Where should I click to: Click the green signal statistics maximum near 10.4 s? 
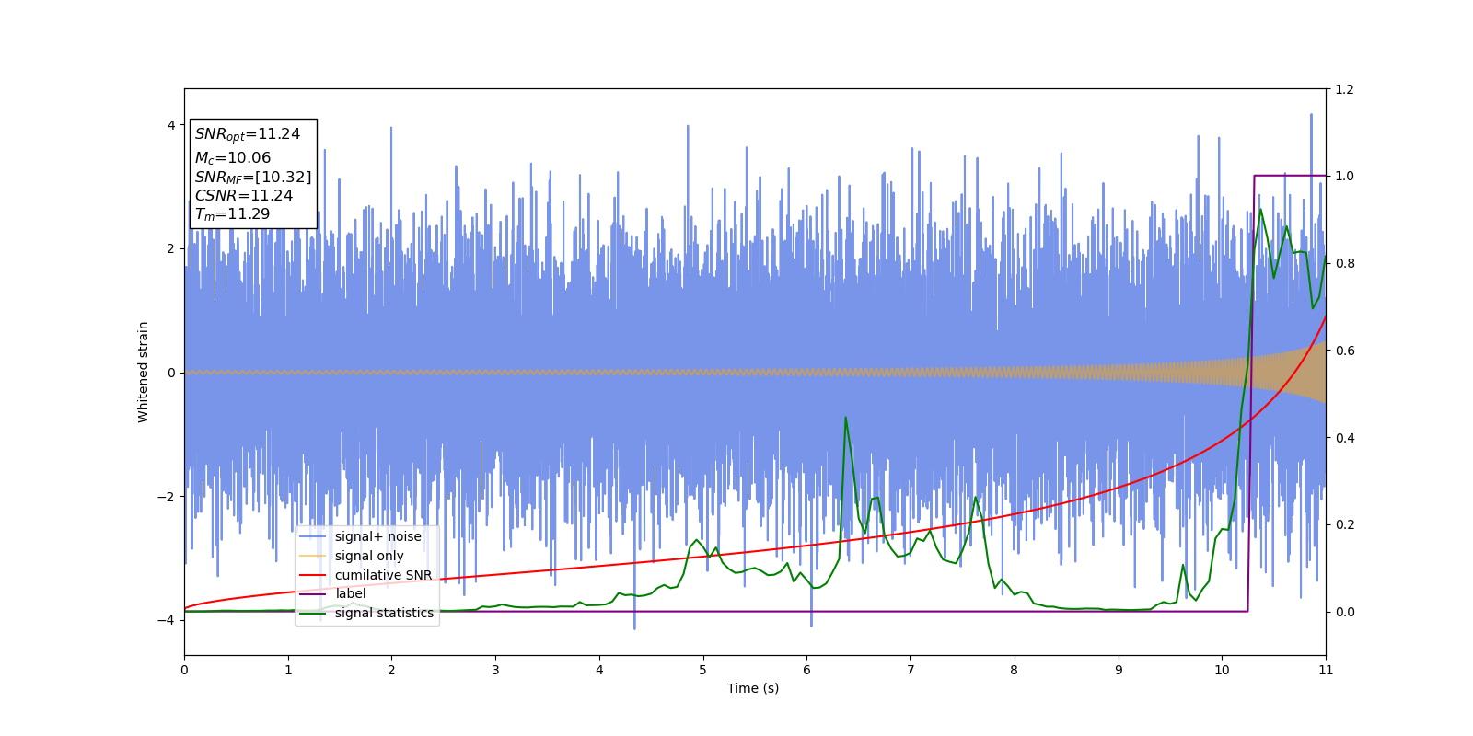(x=1260, y=210)
